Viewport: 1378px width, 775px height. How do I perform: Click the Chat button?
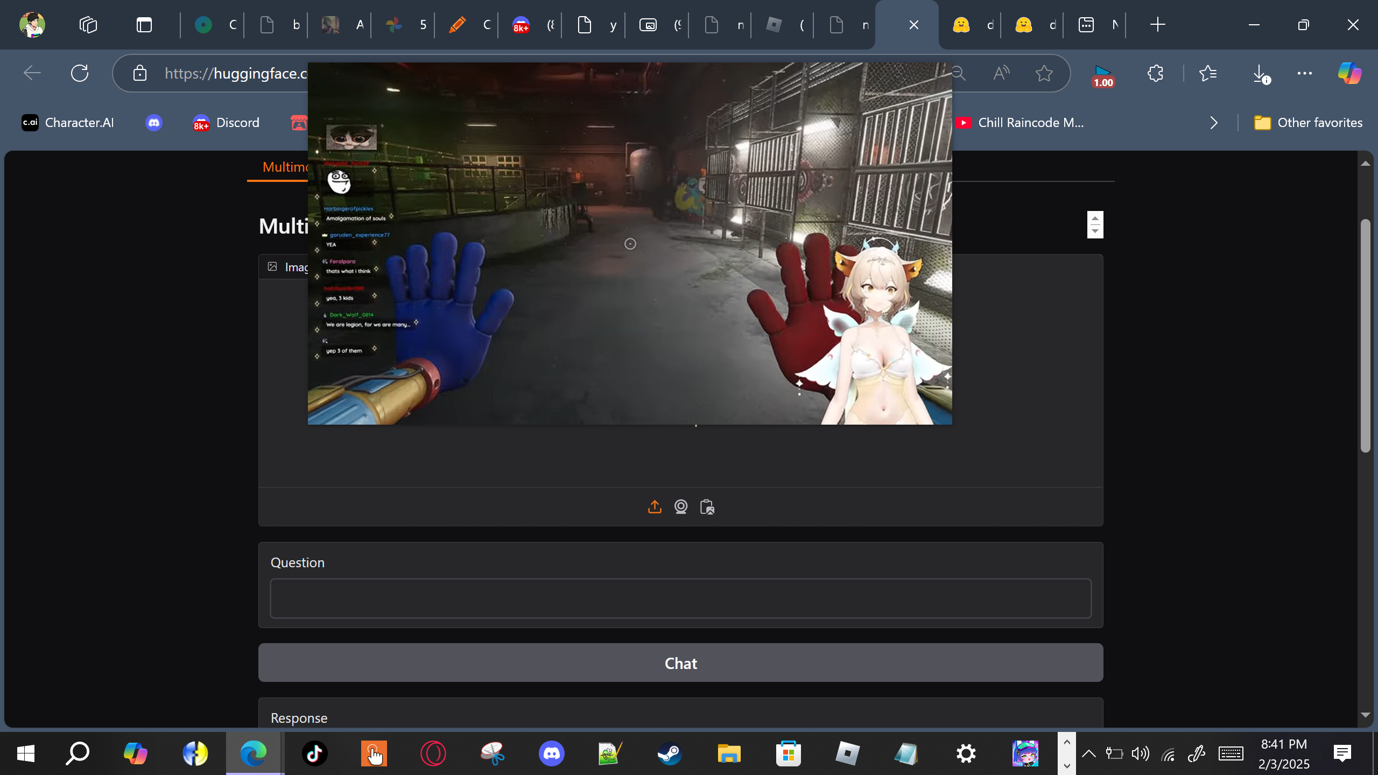pos(681,663)
